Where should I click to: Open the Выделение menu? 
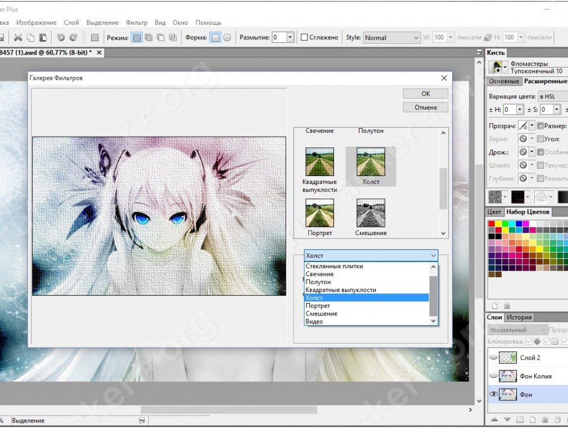click(102, 22)
